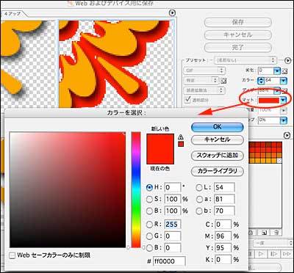This screenshot has width=294, height=273.
Task: Click the out-of-gamut warning triangle icon
Action: [181, 136]
